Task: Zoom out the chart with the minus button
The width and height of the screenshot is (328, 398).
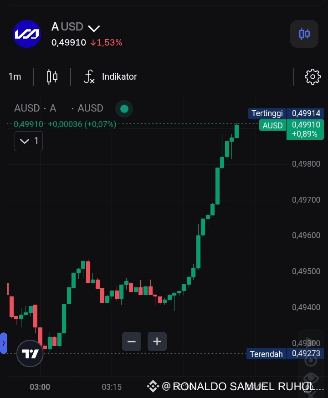Action: coord(132,342)
